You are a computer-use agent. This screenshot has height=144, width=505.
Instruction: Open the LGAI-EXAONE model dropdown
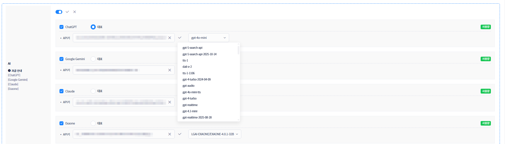coord(214,134)
